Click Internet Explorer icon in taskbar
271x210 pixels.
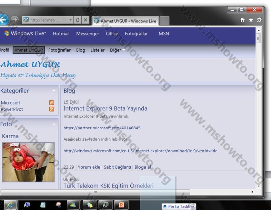[10, 205]
